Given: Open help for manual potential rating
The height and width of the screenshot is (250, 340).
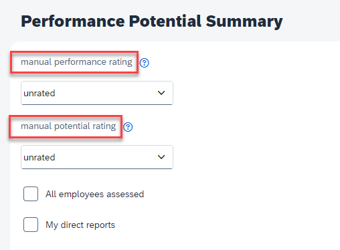Looking at the screenshot, I should [128, 127].
